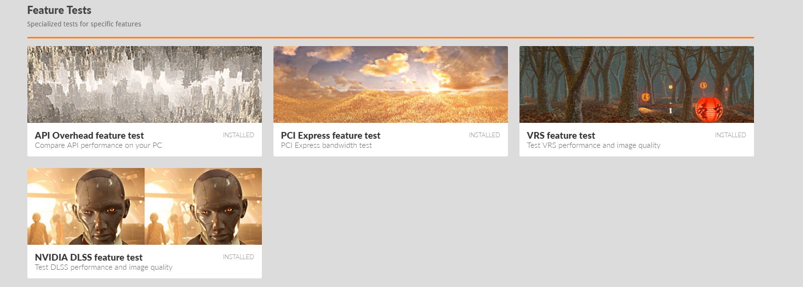This screenshot has width=803, height=287.
Task: Select 'Compare API performance on your PC' description
Action: point(99,145)
